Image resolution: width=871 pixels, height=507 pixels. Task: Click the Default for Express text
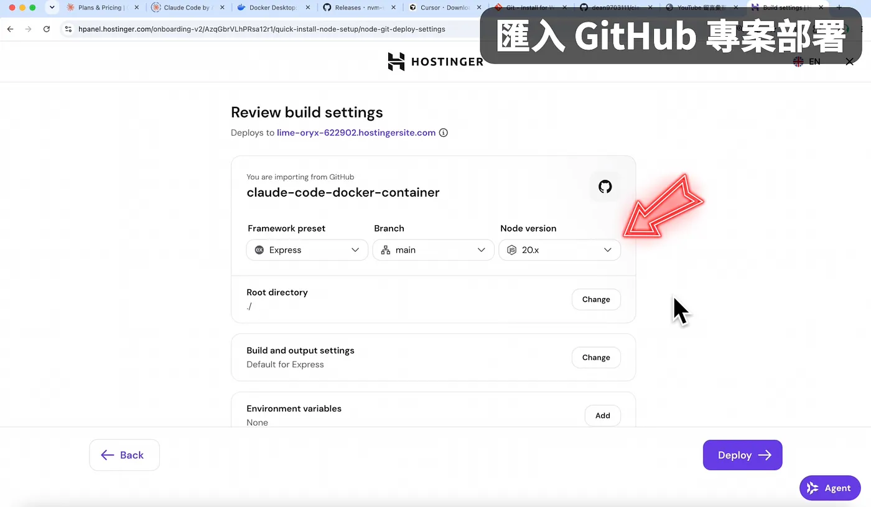coord(285,365)
